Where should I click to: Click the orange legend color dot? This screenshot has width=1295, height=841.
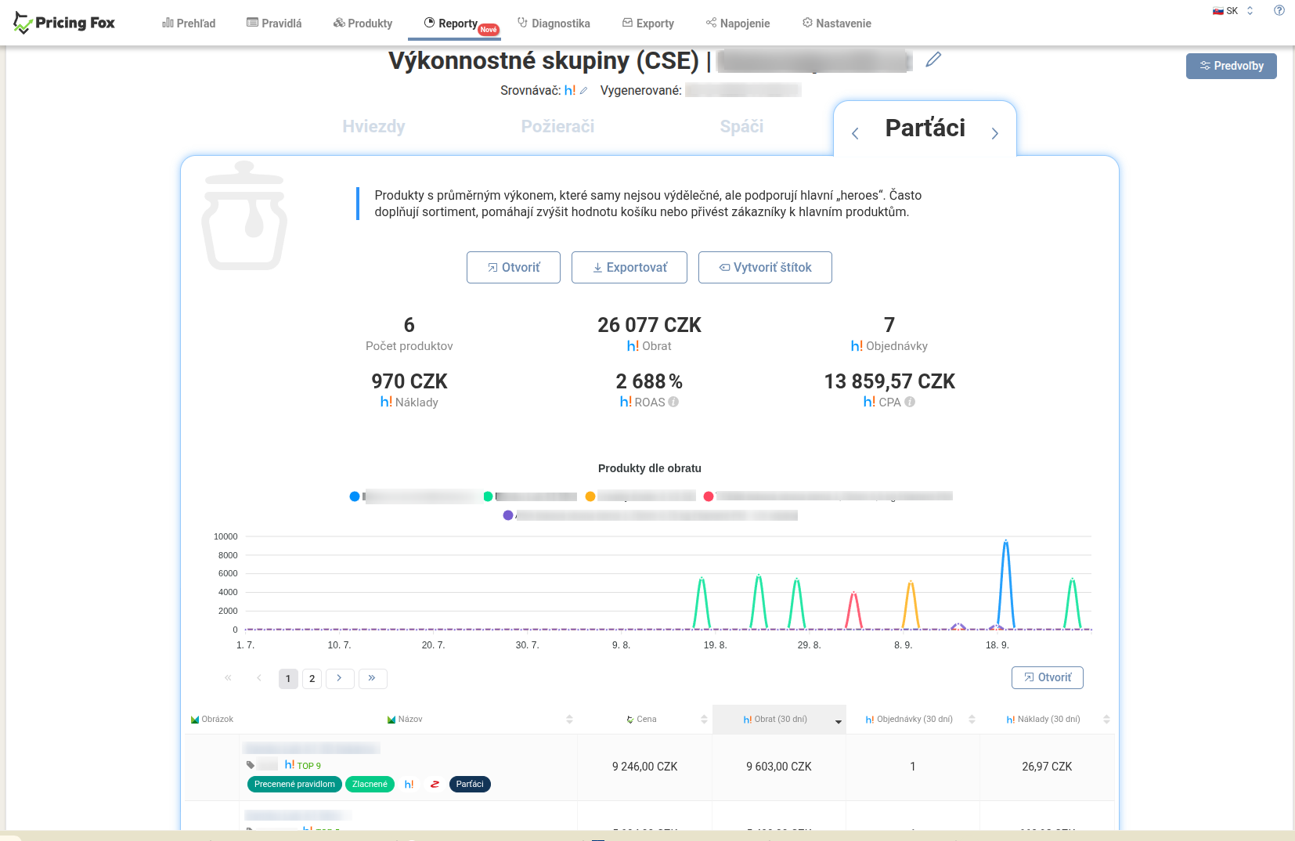pyautogui.click(x=590, y=496)
